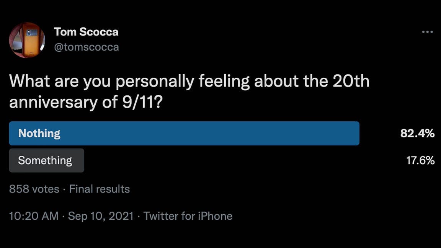Open the three-dot more options menu
This screenshot has width=441, height=248.
click(x=427, y=32)
